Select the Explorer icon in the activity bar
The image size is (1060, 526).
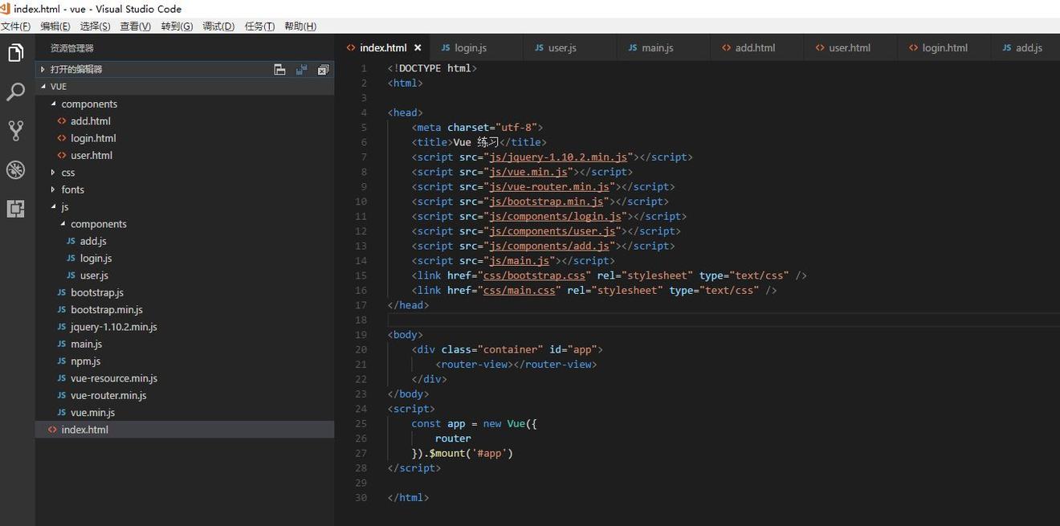(x=15, y=52)
